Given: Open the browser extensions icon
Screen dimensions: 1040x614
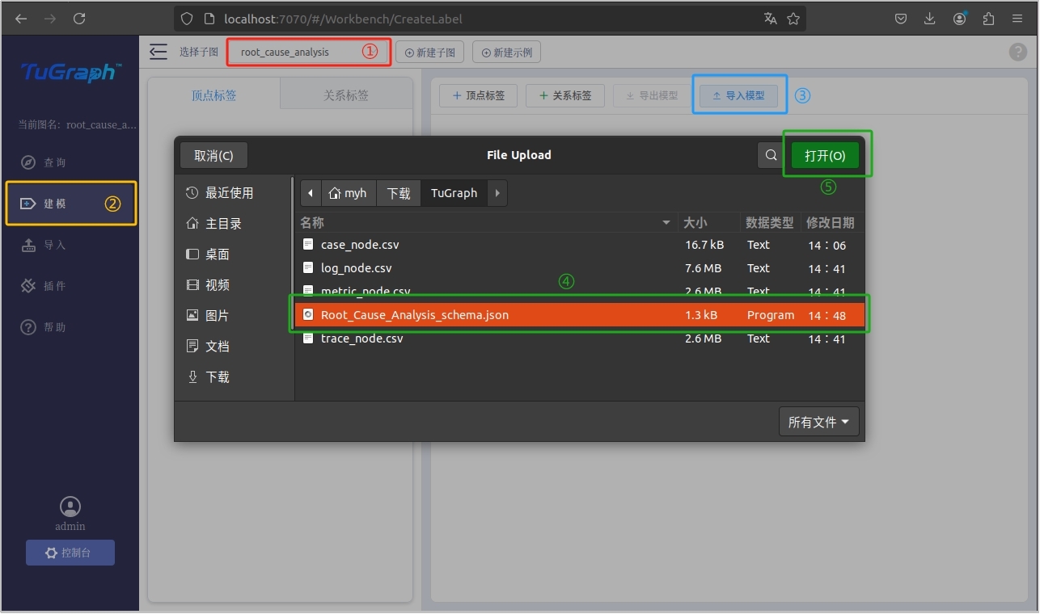Looking at the screenshot, I should (988, 19).
